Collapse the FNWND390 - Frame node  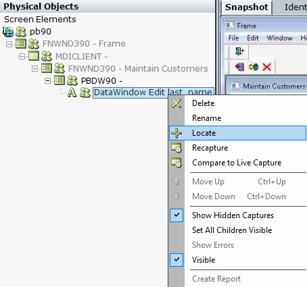(9, 44)
